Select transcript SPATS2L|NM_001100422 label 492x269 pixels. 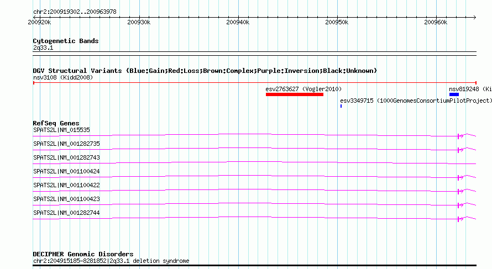point(66,185)
